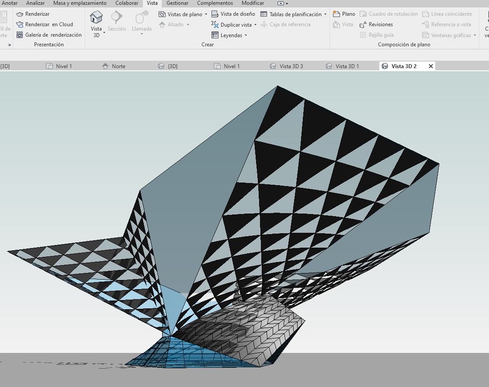The height and width of the screenshot is (387, 489).
Task: Click the Duplicar vista icon
Action: pos(215,24)
